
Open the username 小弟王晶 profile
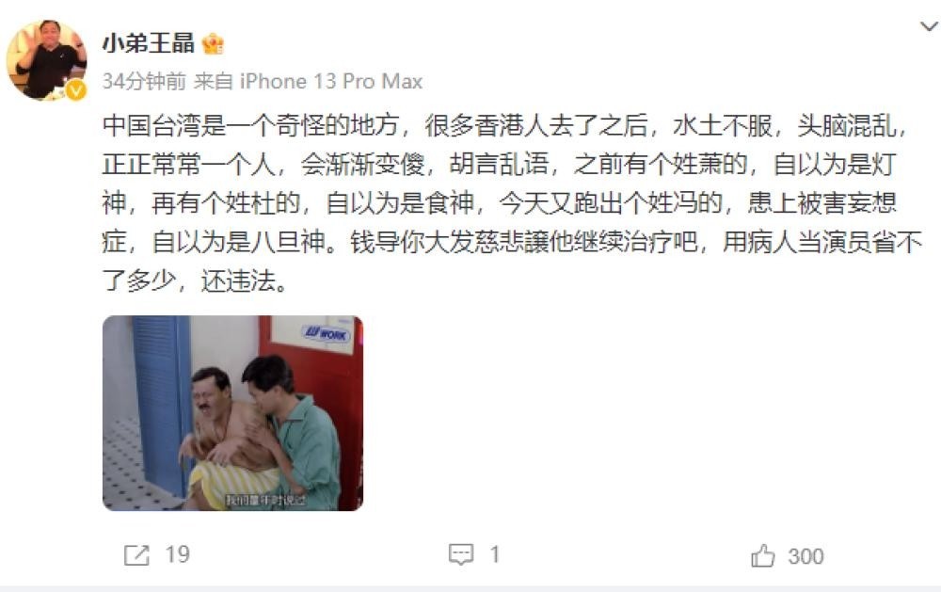149,43
